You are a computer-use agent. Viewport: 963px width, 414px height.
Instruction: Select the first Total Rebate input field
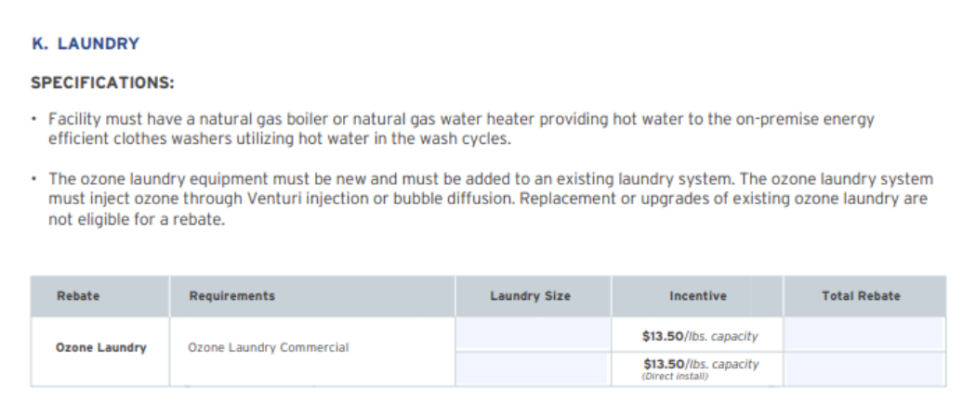coord(864,333)
